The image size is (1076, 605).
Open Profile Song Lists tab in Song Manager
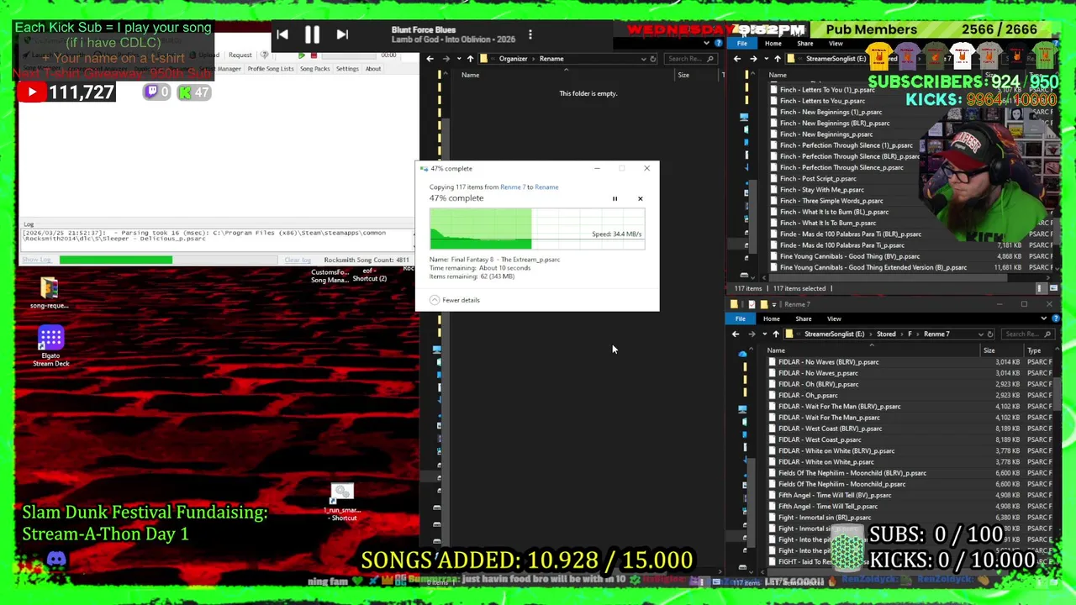(271, 69)
